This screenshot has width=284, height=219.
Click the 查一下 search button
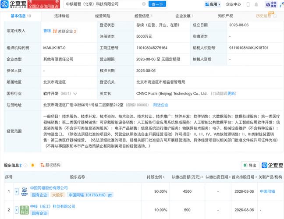tap(157, 4)
